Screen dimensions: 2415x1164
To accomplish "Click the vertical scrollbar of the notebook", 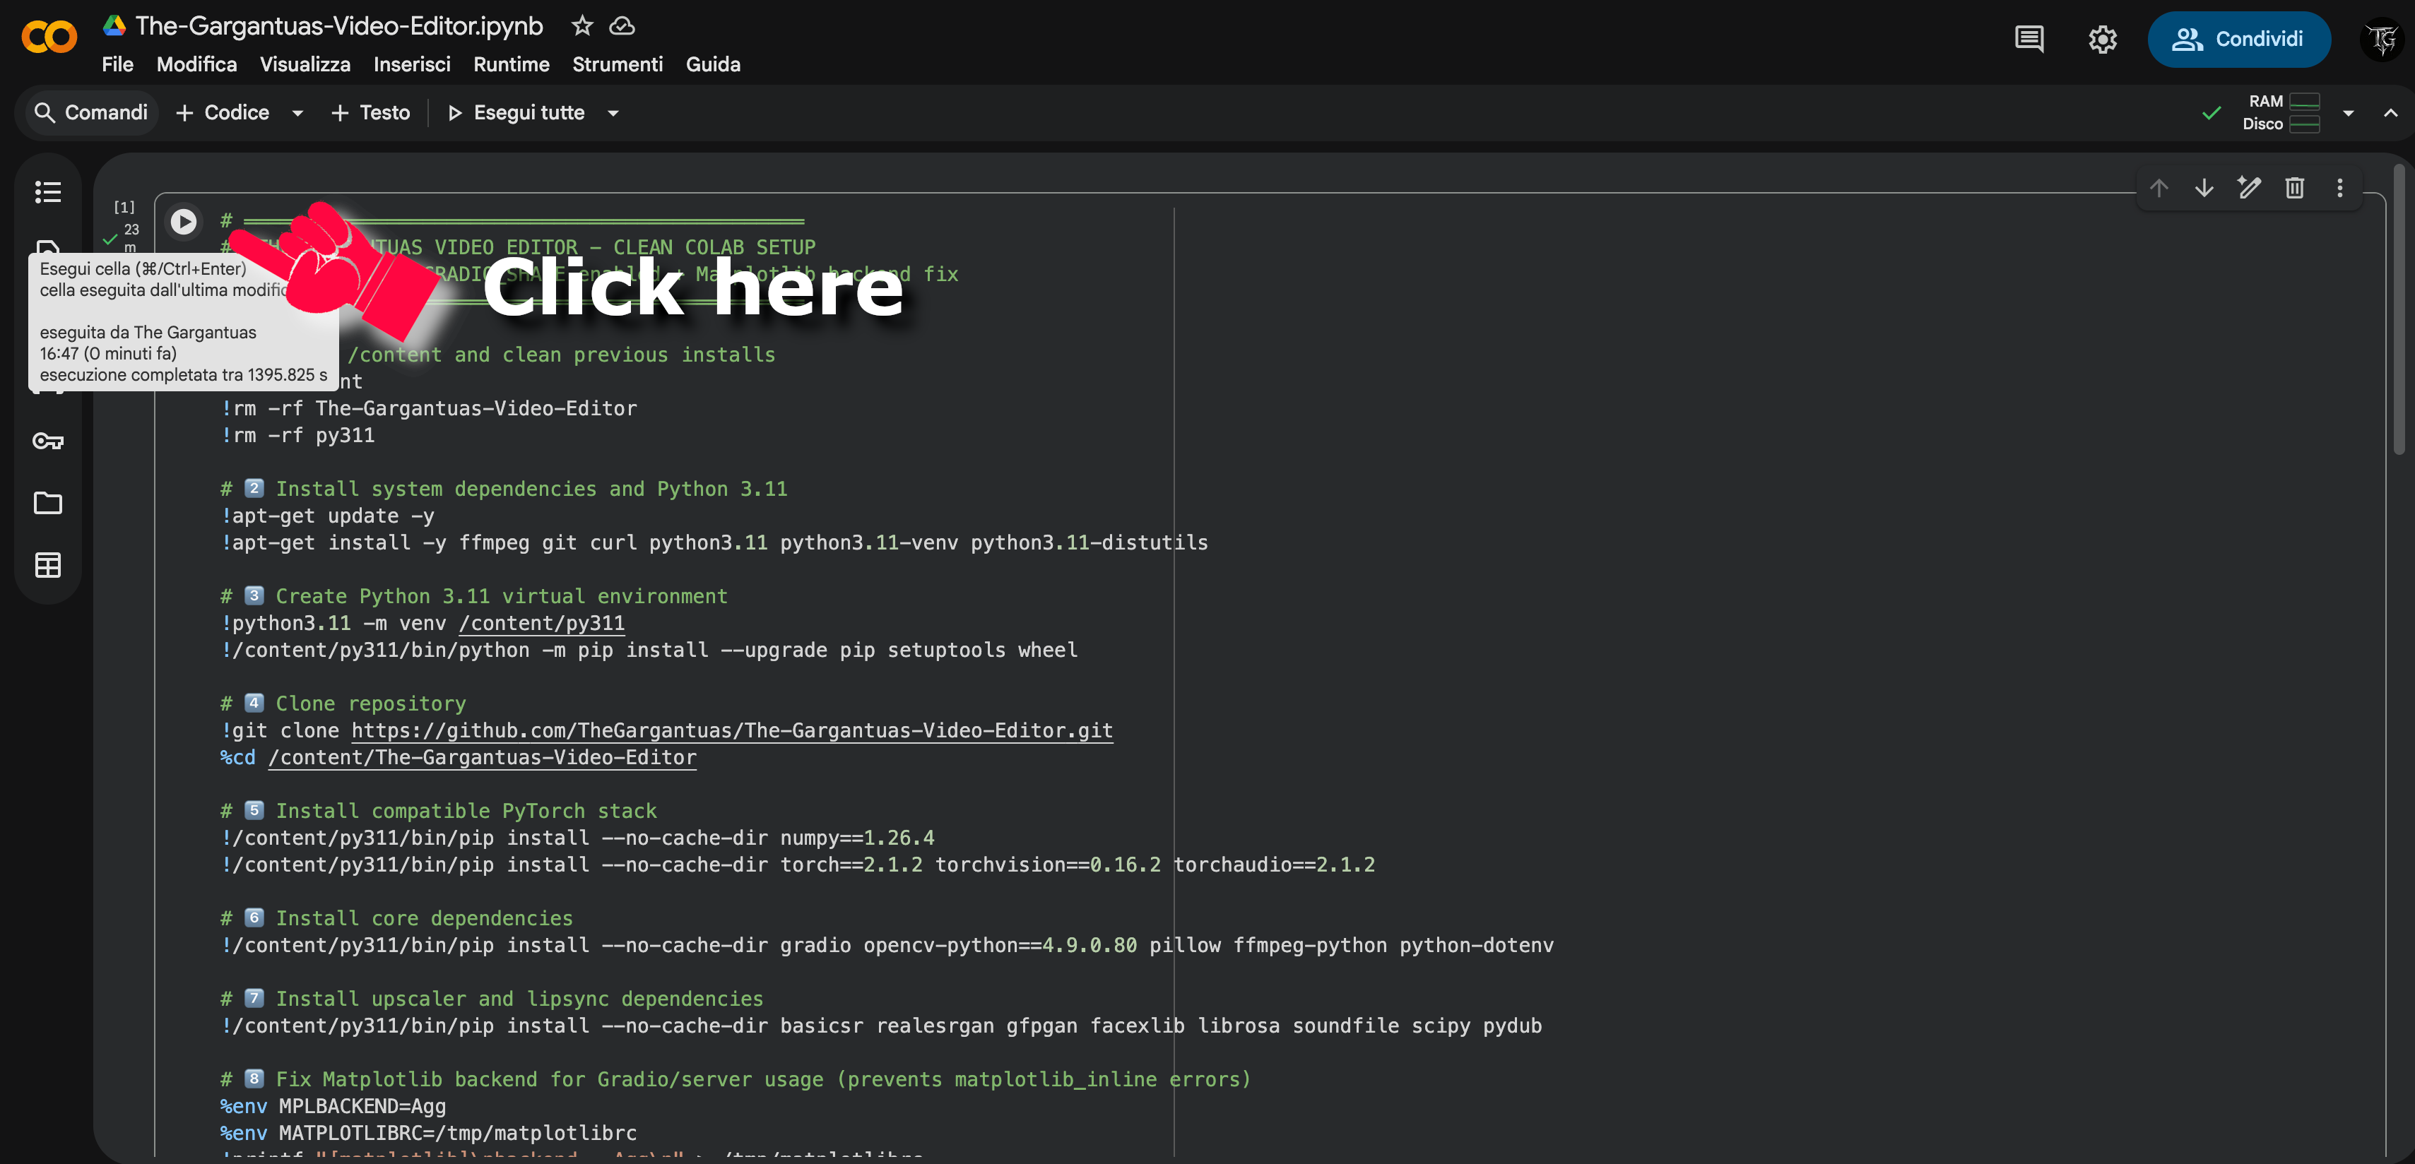I will (2398, 309).
